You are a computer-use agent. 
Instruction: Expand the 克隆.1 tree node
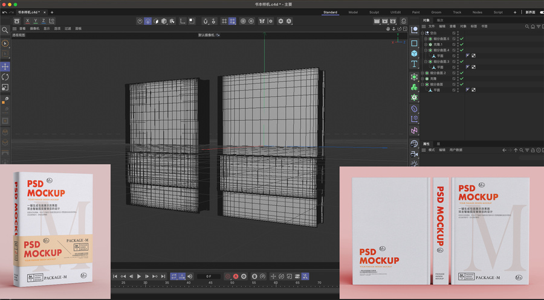pos(426,44)
